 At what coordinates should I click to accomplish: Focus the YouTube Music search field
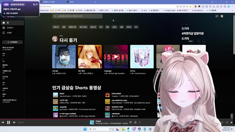77,16
